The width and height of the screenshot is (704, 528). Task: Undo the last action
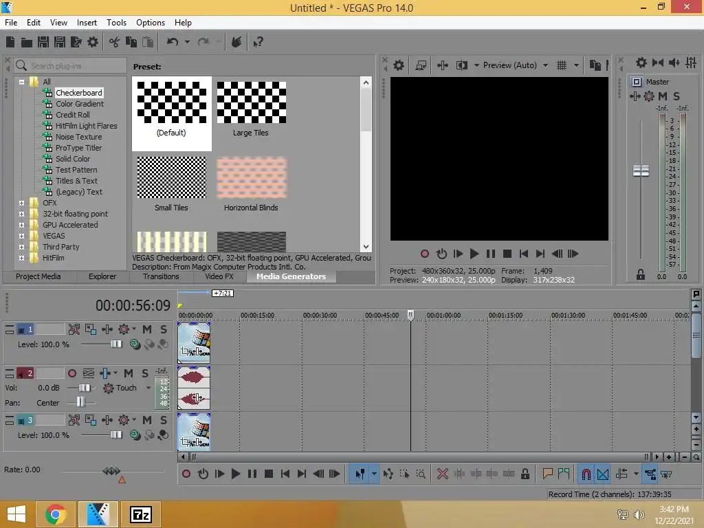pyautogui.click(x=173, y=42)
